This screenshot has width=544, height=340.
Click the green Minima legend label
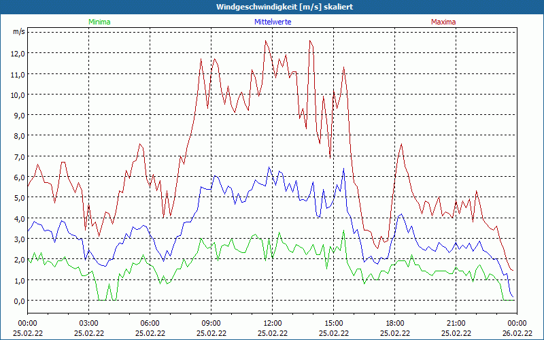point(99,22)
